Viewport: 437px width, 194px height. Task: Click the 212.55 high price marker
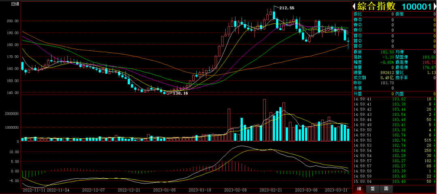pyautogui.click(x=286, y=8)
